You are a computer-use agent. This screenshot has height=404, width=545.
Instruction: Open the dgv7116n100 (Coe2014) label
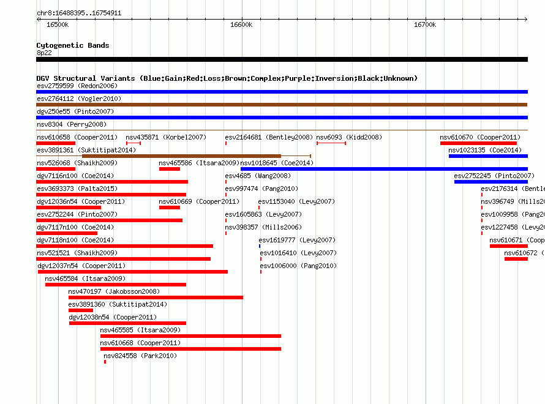(x=75, y=176)
